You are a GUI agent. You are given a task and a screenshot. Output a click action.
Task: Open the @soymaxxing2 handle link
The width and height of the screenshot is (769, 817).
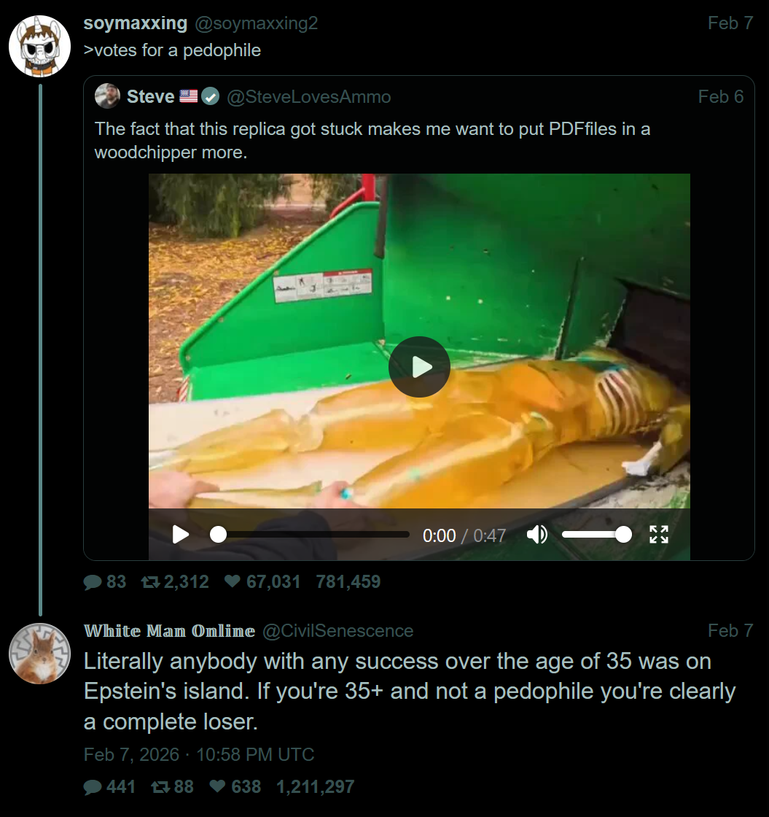click(256, 23)
